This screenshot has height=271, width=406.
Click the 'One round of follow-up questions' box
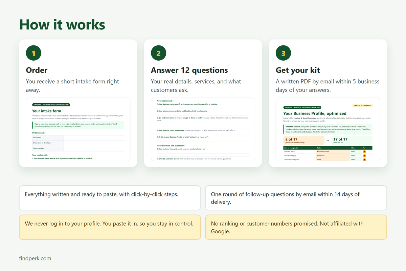click(x=296, y=198)
